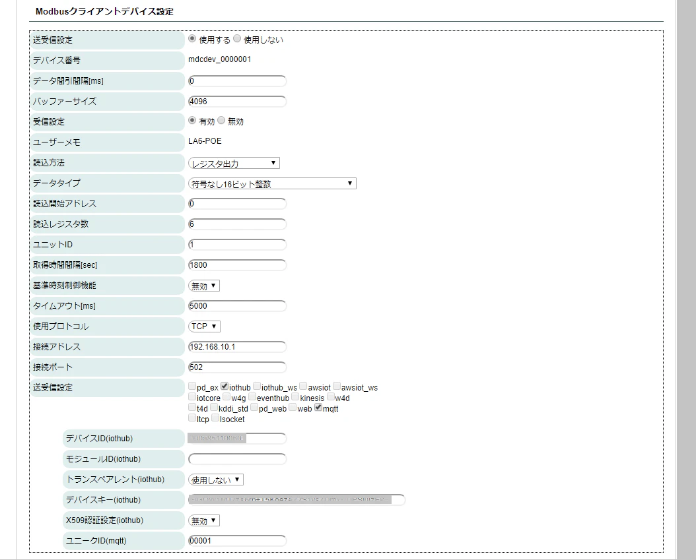Untick the iothub checkbox
This screenshot has width=696, height=560.
(225, 386)
